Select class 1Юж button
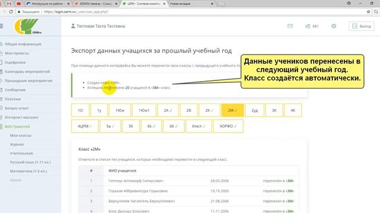The height and width of the screenshot is (213, 380). click(120, 110)
